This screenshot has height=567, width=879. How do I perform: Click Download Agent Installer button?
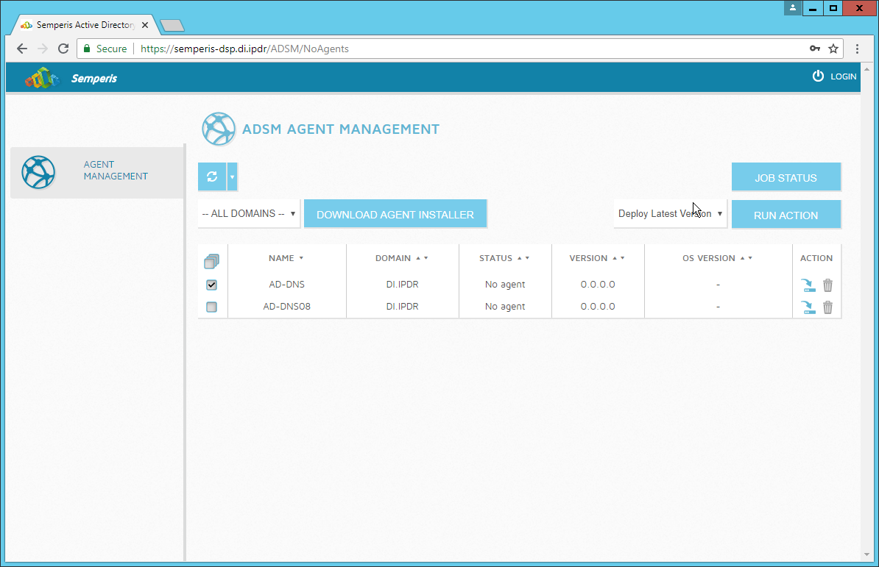[x=395, y=215]
